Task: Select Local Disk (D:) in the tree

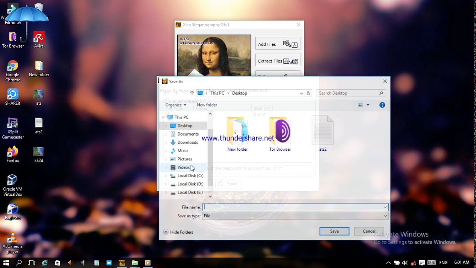Action: pyautogui.click(x=190, y=184)
